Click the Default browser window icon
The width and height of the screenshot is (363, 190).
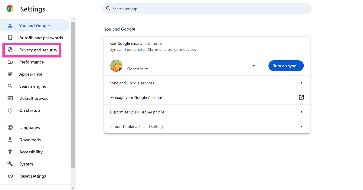point(10,98)
